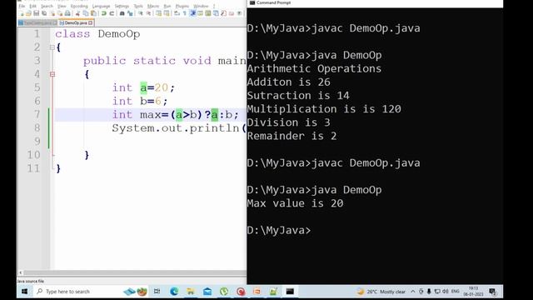Click line number 7 in the margin
The width and height of the screenshot is (533, 300).
pos(37,114)
